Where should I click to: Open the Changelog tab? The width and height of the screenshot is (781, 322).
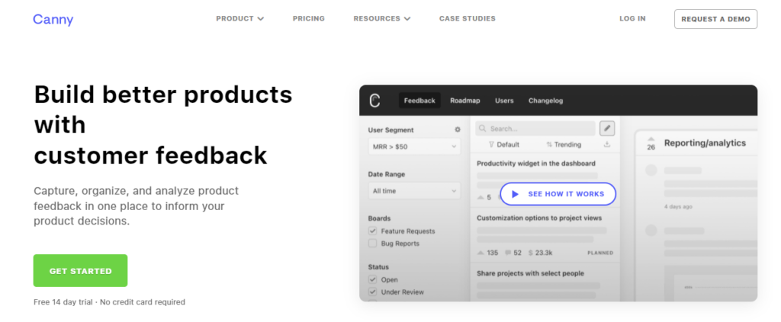click(x=545, y=100)
